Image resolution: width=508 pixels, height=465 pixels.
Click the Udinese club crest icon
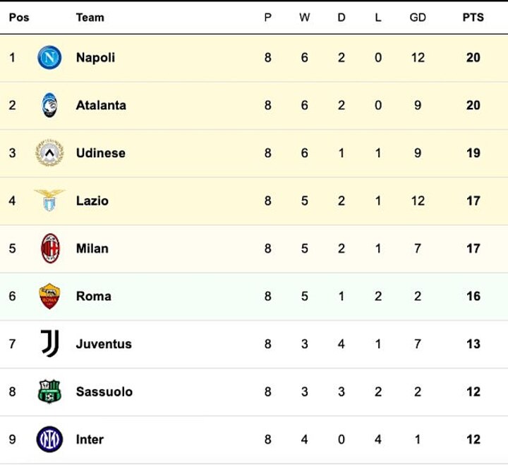pyautogui.click(x=49, y=153)
